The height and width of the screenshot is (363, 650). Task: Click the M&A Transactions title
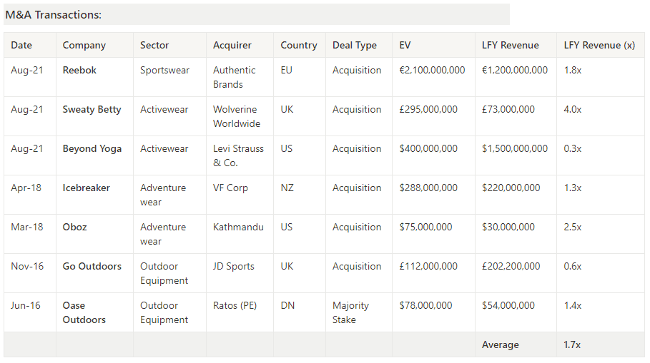point(53,14)
